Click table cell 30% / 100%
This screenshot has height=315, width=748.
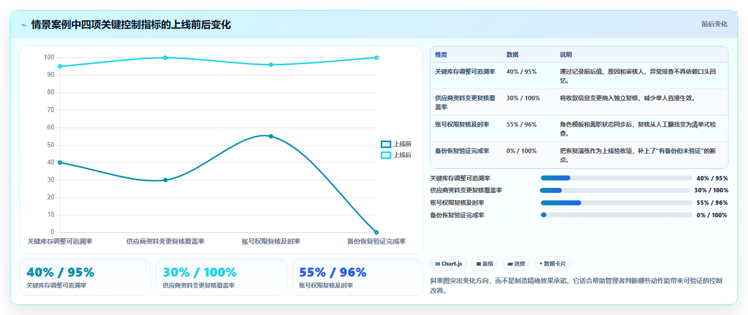coord(523,98)
